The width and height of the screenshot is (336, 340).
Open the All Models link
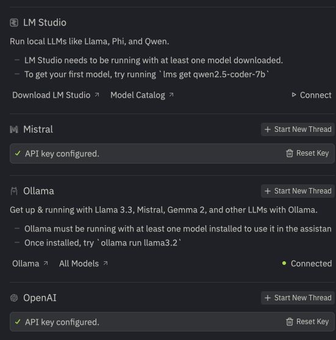coord(84,264)
